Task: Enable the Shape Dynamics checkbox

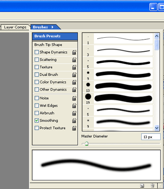Action: pos(36,52)
